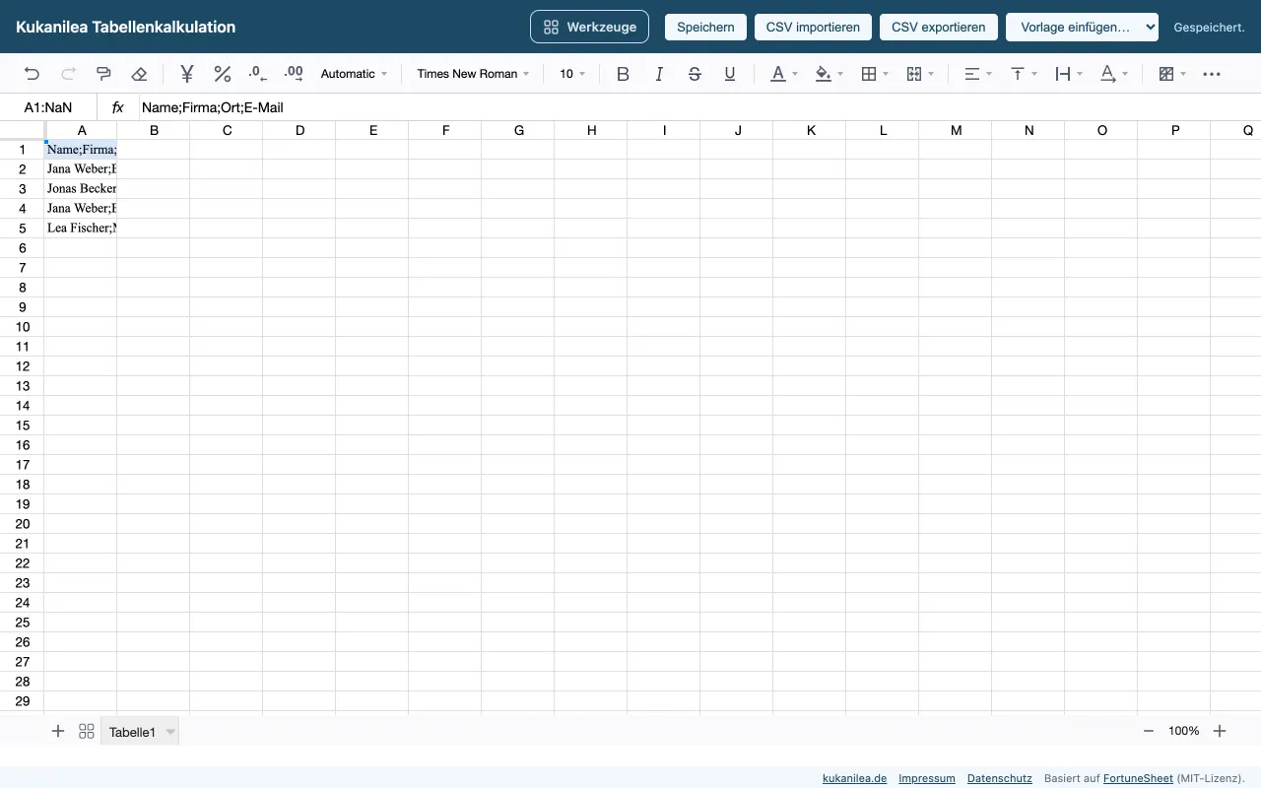Open the borders tool
Viewport: 1261px width, 788px height.
coord(869,74)
